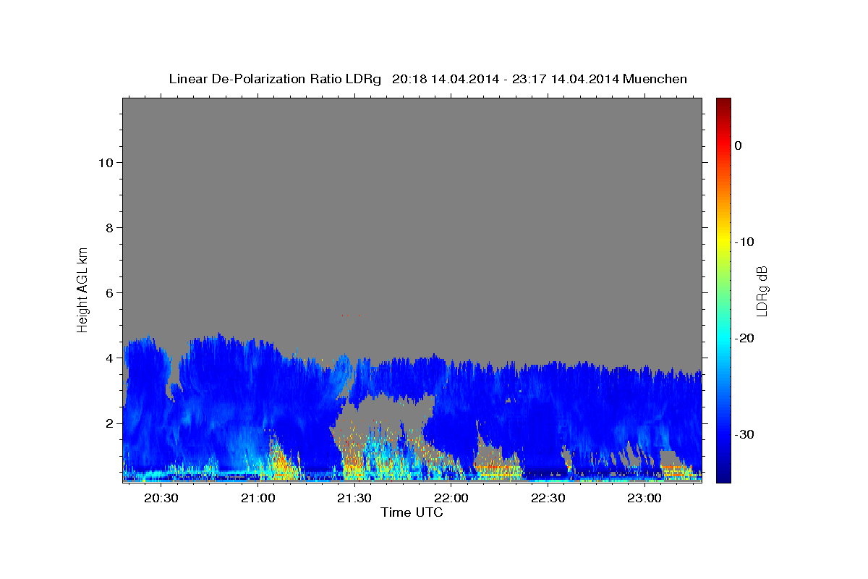Click the colorbar value 0
This screenshot has width=868, height=579.
(x=738, y=145)
